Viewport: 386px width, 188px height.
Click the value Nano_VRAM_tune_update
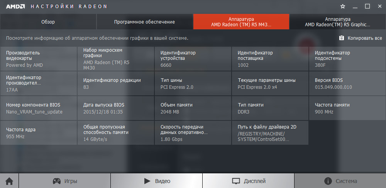(34, 112)
